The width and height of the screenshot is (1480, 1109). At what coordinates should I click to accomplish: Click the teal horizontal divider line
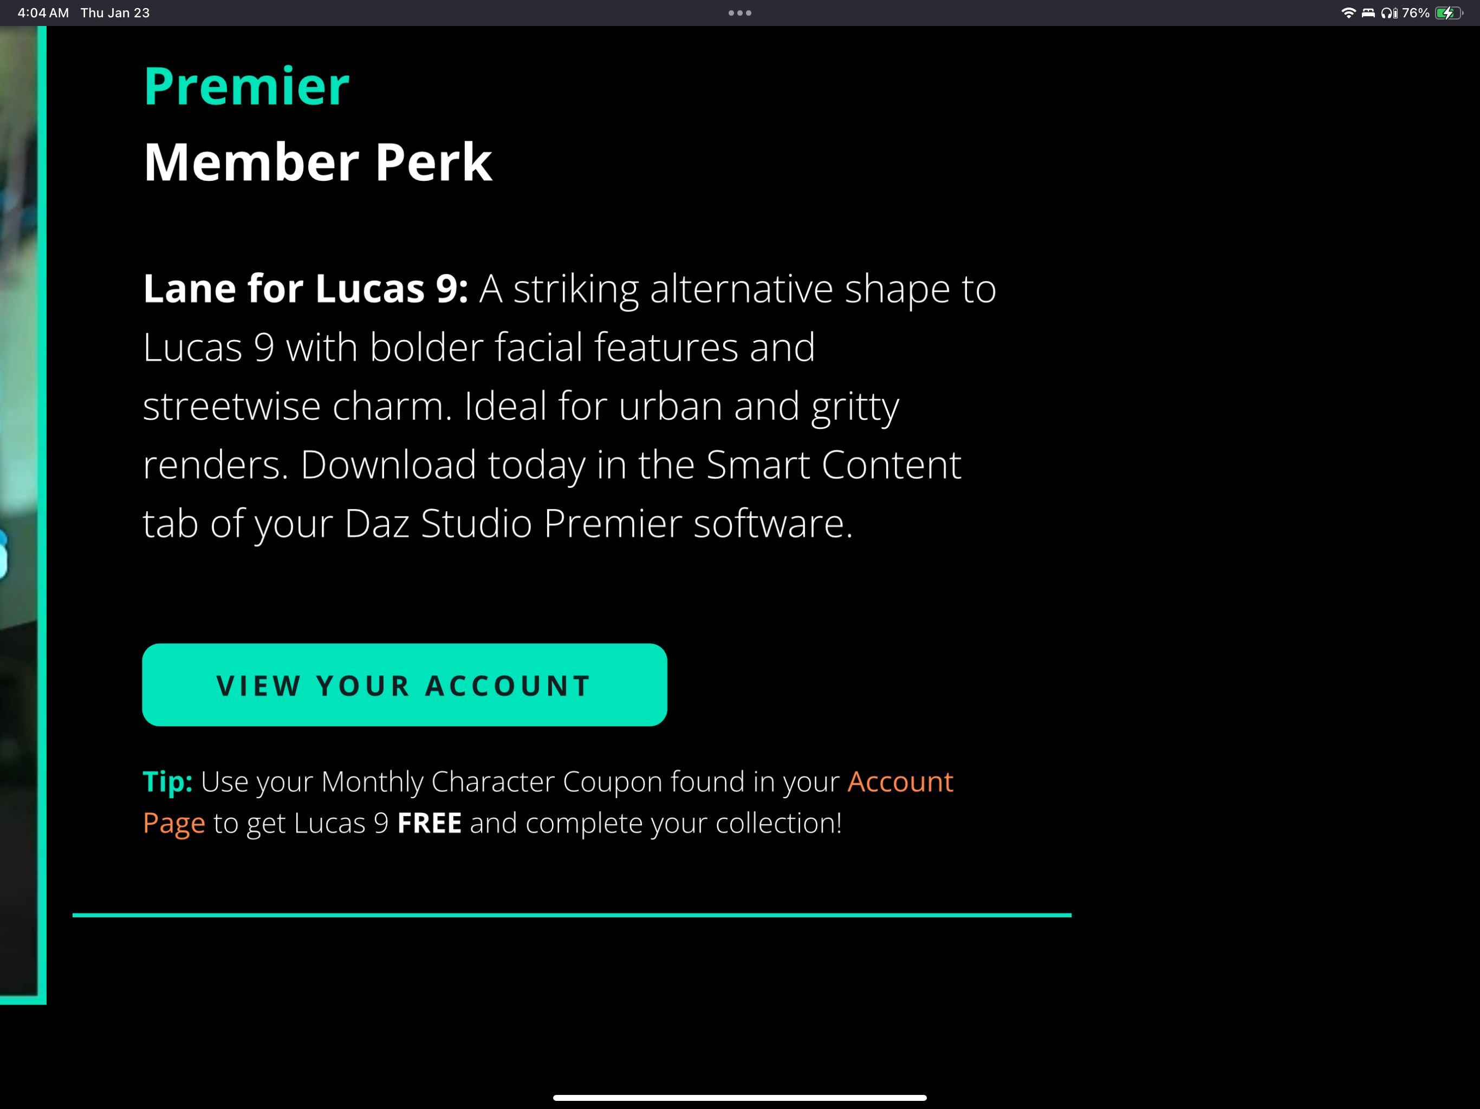pyautogui.click(x=572, y=915)
